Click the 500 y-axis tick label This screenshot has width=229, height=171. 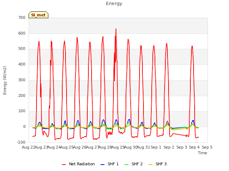(x=22, y=49)
